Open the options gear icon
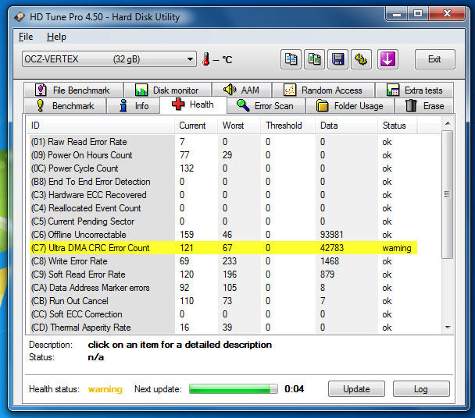 (x=361, y=59)
